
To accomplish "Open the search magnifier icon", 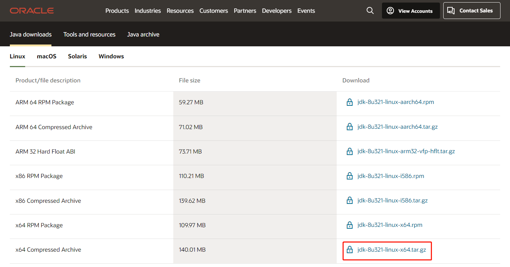I will tap(370, 11).
